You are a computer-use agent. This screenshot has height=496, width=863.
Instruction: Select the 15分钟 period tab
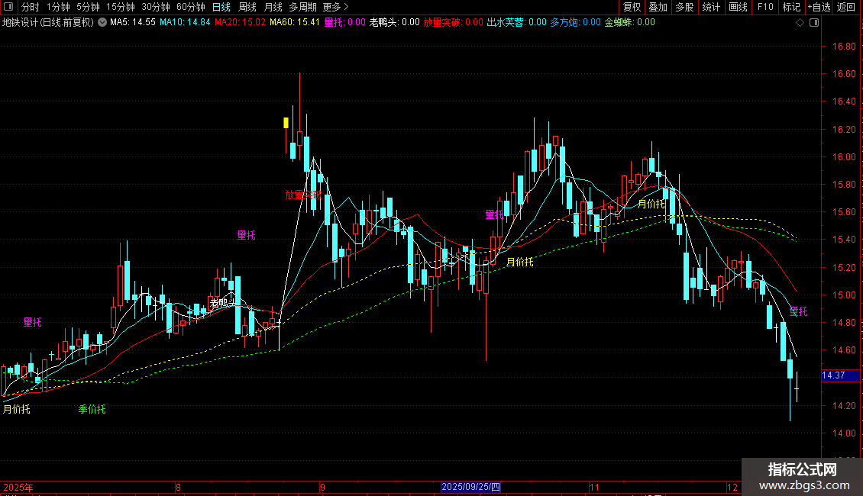(121, 7)
